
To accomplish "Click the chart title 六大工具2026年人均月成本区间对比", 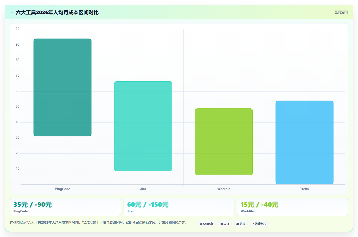I will [x=57, y=13].
